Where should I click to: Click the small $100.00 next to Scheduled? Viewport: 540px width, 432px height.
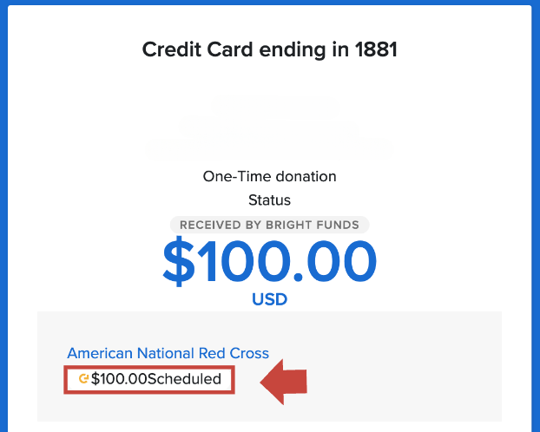coord(119,378)
